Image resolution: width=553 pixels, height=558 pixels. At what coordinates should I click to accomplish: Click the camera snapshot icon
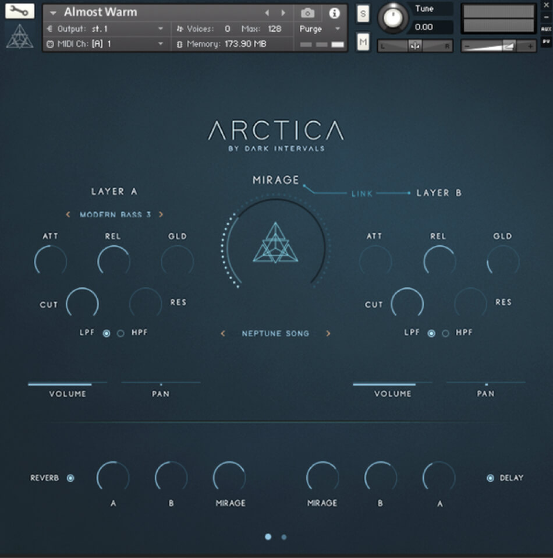[x=307, y=13]
